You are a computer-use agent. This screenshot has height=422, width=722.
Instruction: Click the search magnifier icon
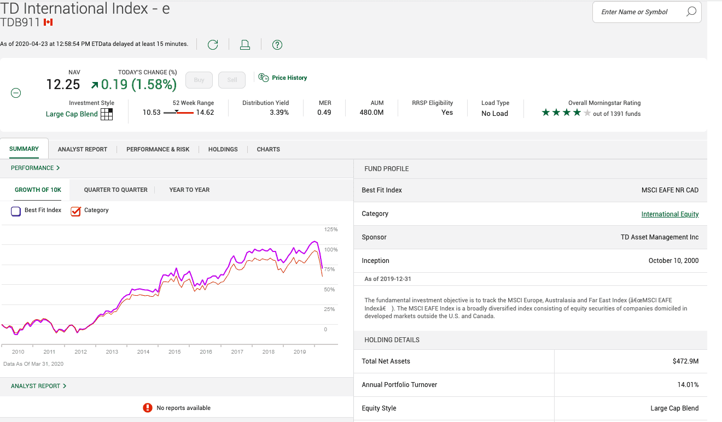[x=691, y=11]
